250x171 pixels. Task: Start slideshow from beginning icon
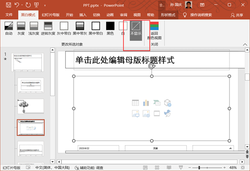pos(36,5)
